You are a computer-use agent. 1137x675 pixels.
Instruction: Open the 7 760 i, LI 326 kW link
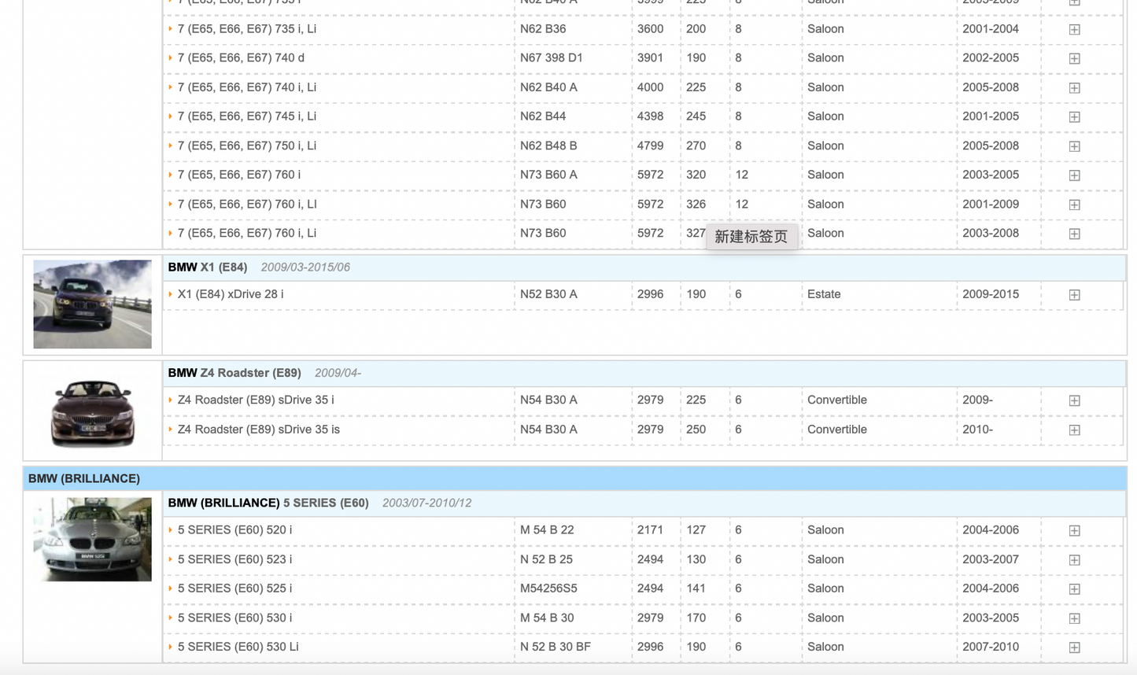tap(247, 204)
